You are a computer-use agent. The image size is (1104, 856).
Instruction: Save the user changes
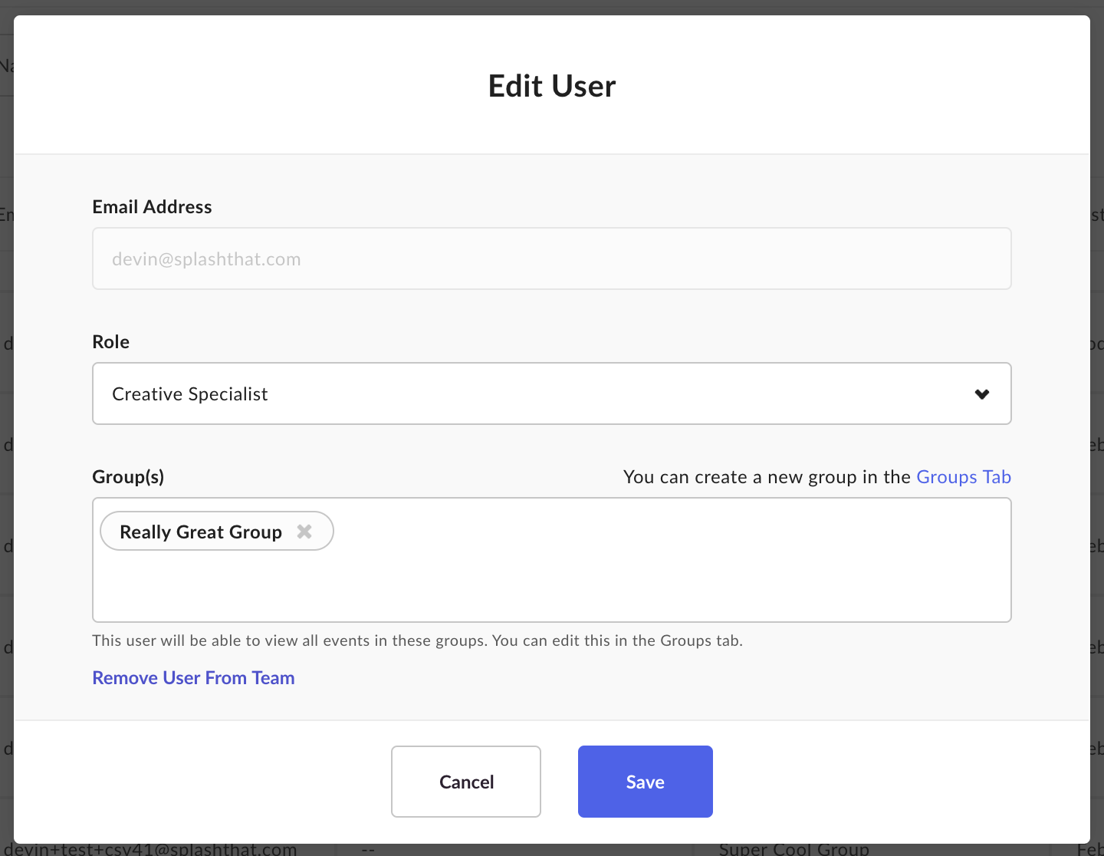point(646,782)
